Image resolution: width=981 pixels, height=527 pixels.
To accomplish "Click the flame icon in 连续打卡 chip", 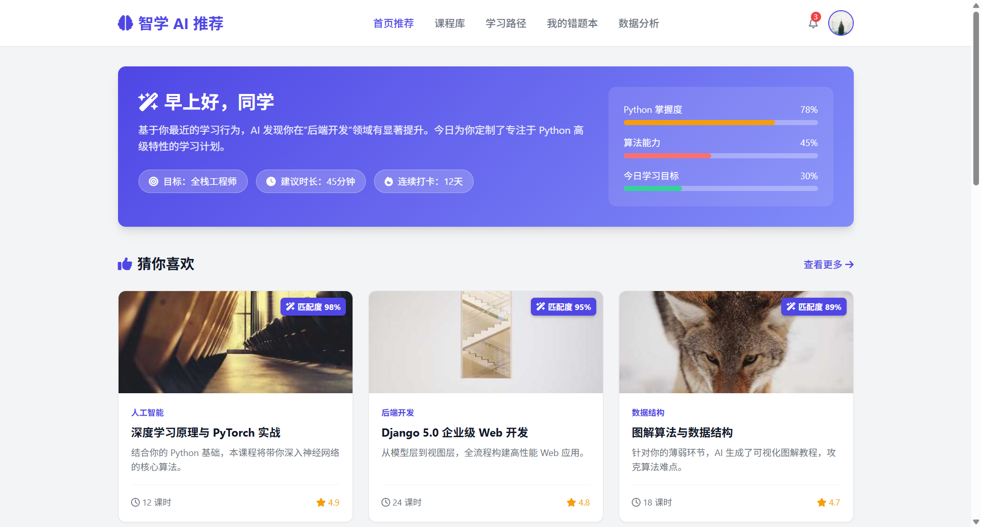I will coord(389,181).
